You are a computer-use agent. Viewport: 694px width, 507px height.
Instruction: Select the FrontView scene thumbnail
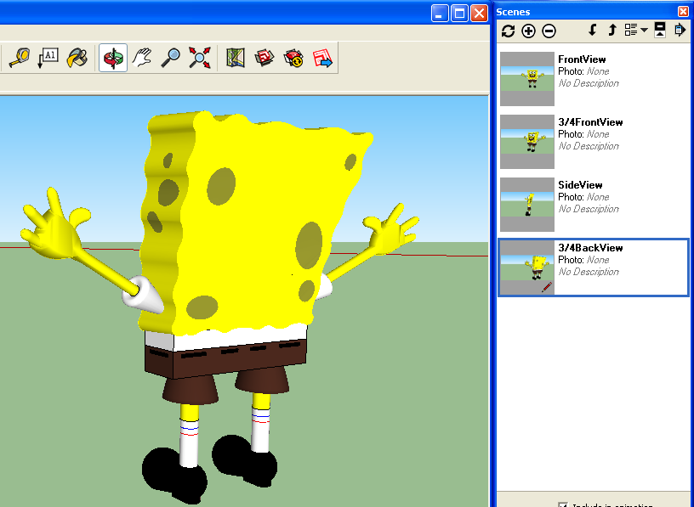click(x=527, y=79)
